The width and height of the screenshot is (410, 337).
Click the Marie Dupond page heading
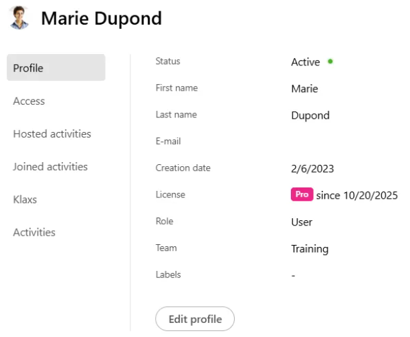pyautogui.click(x=101, y=18)
